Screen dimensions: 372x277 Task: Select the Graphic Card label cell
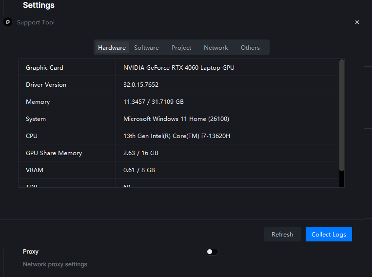click(x=67, y=67)
